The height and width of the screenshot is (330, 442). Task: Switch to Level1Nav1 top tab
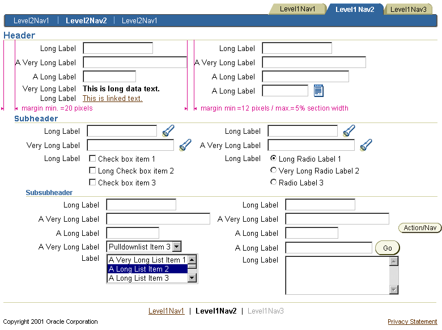(x=297, y=9)
